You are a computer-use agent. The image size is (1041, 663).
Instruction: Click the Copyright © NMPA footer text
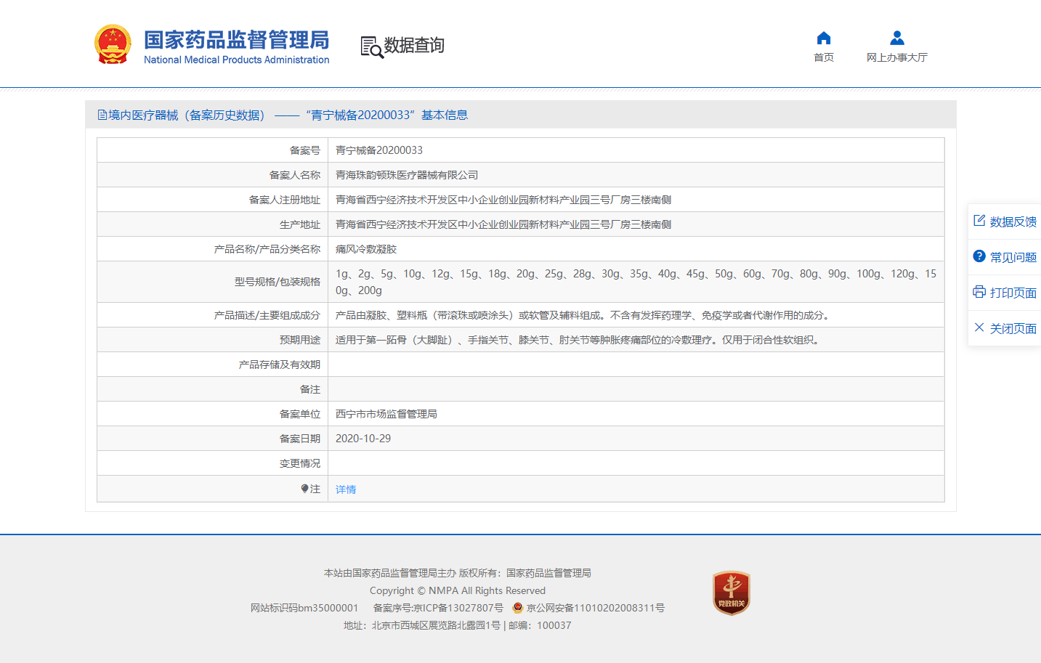click(458, 590)
